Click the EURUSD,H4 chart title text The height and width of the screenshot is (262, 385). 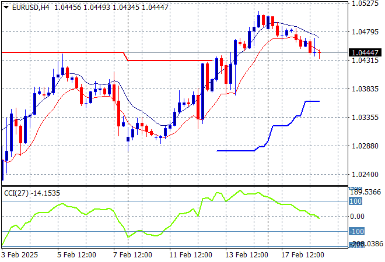point(30,6)
